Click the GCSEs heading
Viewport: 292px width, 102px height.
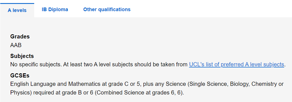coord(20,76)
